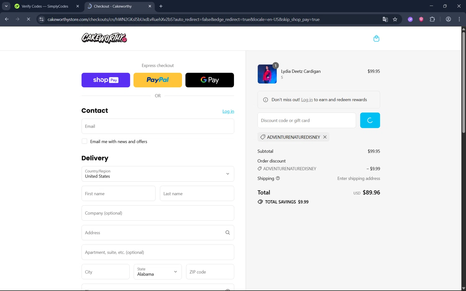Open the Chrome three-dot menu
Screen dimensions: 466x291
(459, 19)
